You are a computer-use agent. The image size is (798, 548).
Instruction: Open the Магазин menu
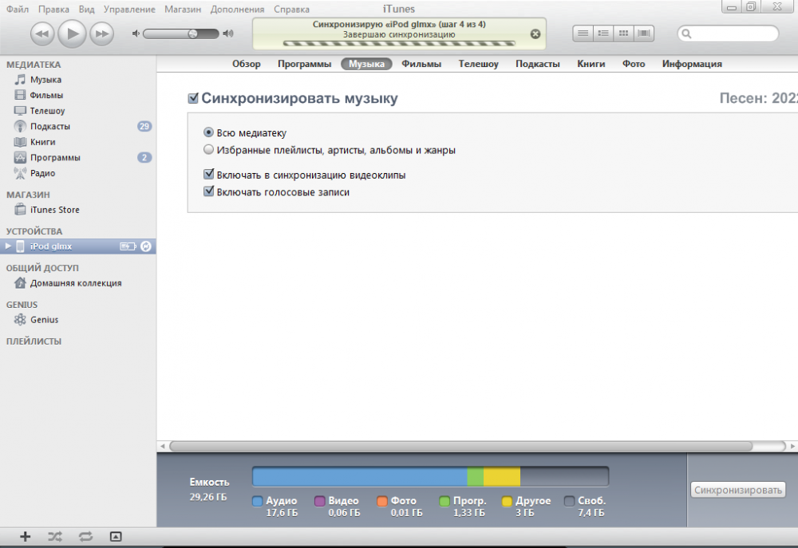point(183,9)
